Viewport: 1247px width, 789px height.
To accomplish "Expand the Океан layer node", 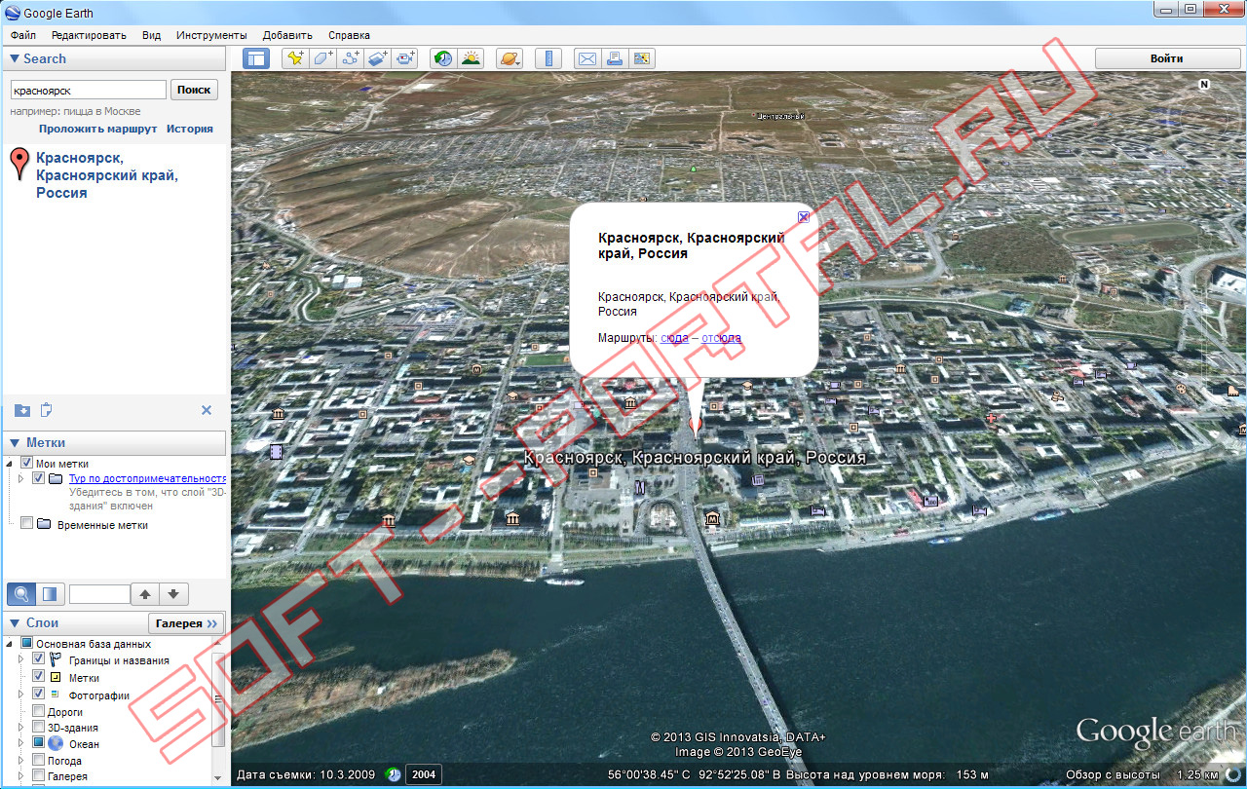I will 21,743.
